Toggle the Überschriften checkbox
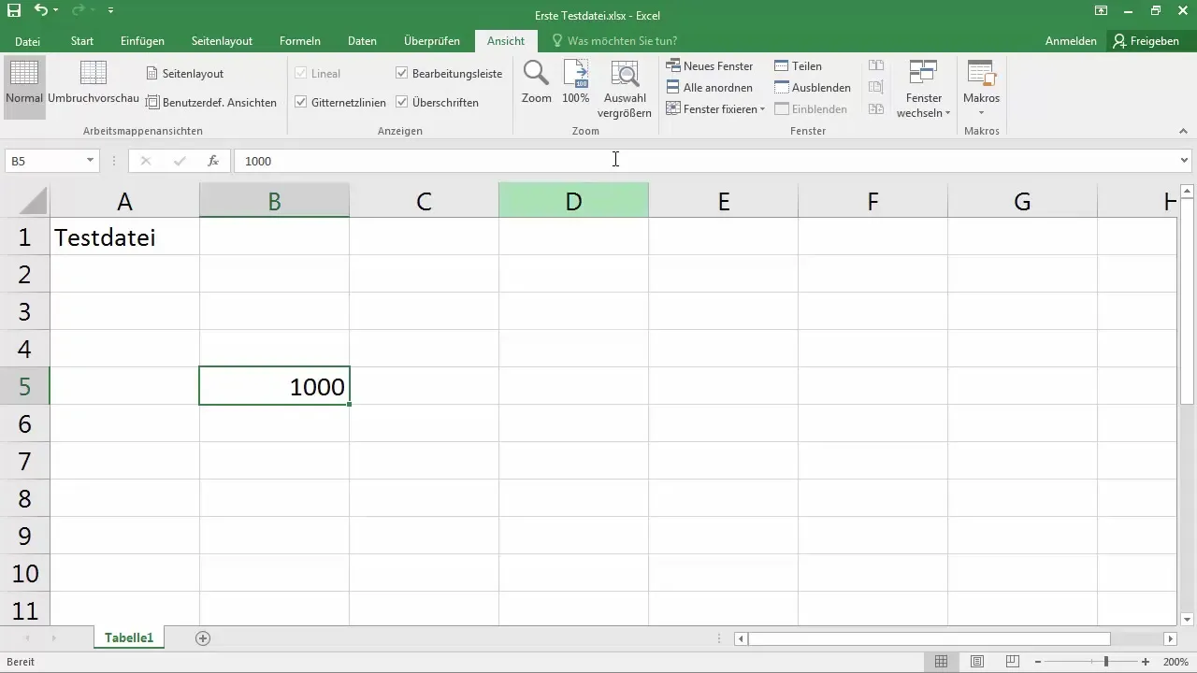The image size is (1197, 673). tap(402, 103)
